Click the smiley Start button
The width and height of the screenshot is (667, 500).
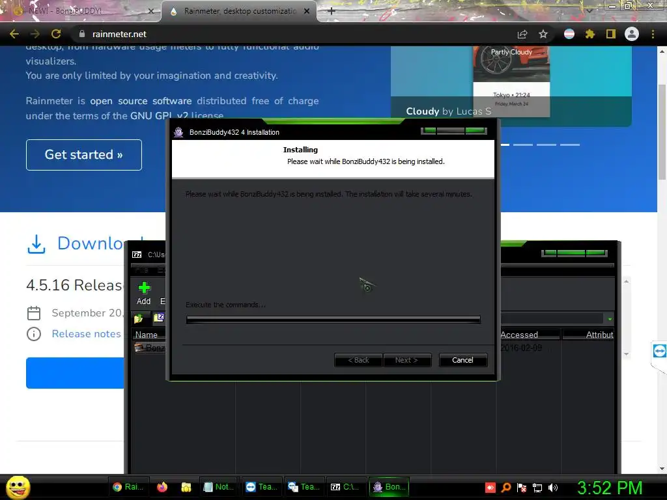pos(18,487)
